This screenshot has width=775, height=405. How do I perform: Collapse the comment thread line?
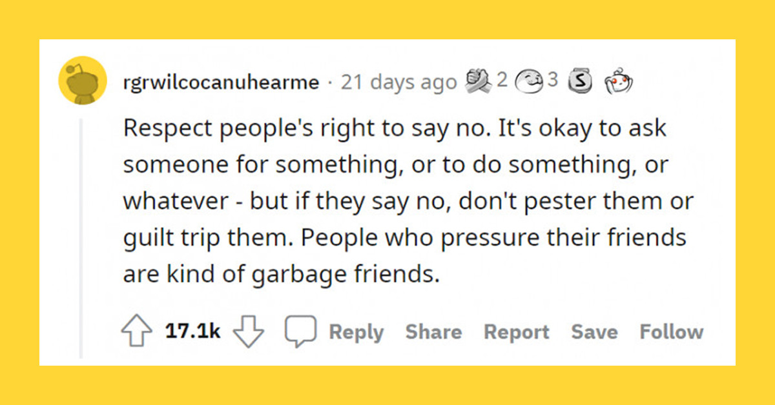[83, 226]
